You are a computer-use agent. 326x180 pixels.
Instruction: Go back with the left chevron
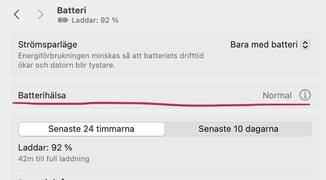coord(16,14)
